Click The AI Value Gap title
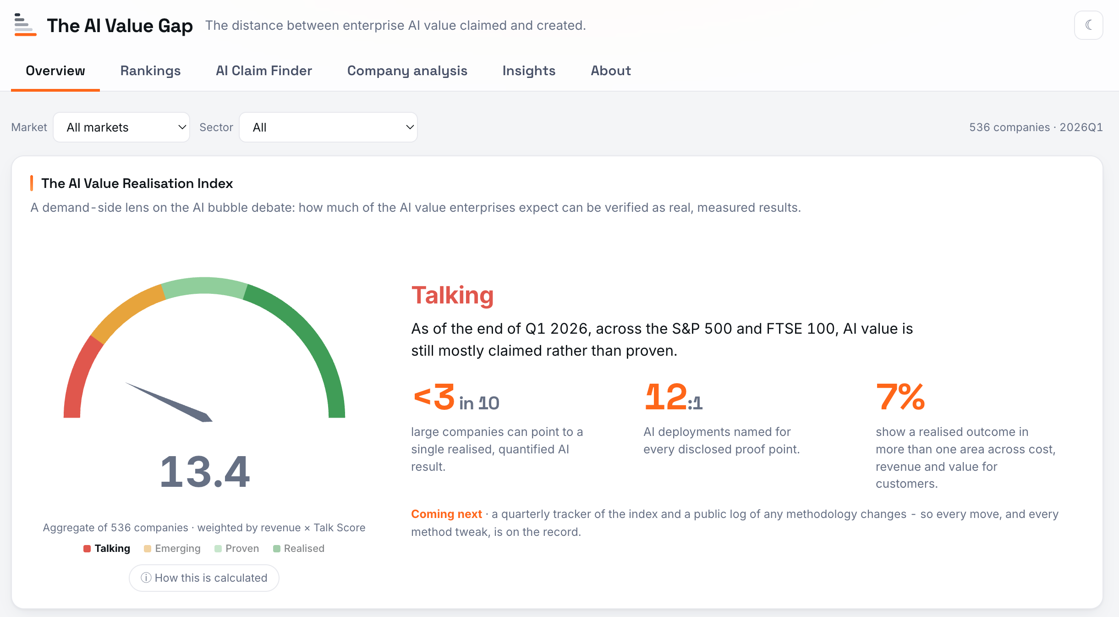1119x617 pixels. 120,26
